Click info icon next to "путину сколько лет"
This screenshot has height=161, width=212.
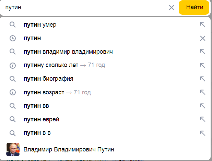coord(13,65)
